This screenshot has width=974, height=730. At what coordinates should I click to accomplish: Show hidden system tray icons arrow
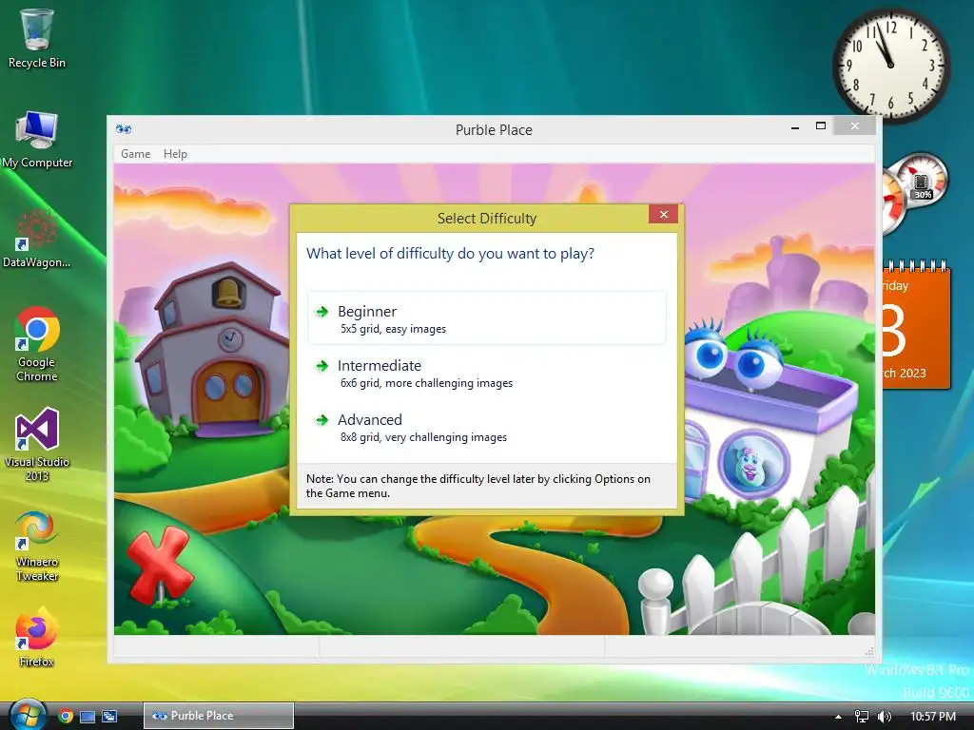[x=838, y=717]
